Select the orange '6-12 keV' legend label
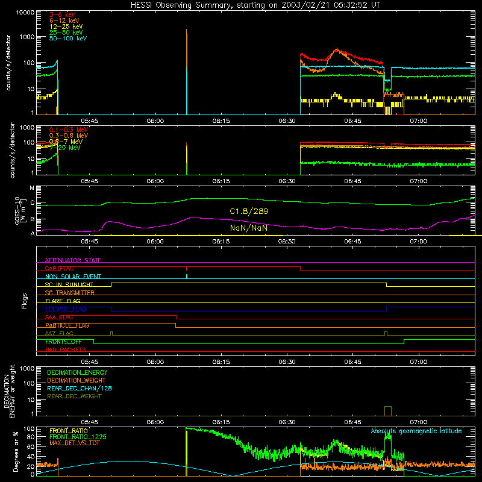The image size is (482, 482). click(x=64, y=20)
